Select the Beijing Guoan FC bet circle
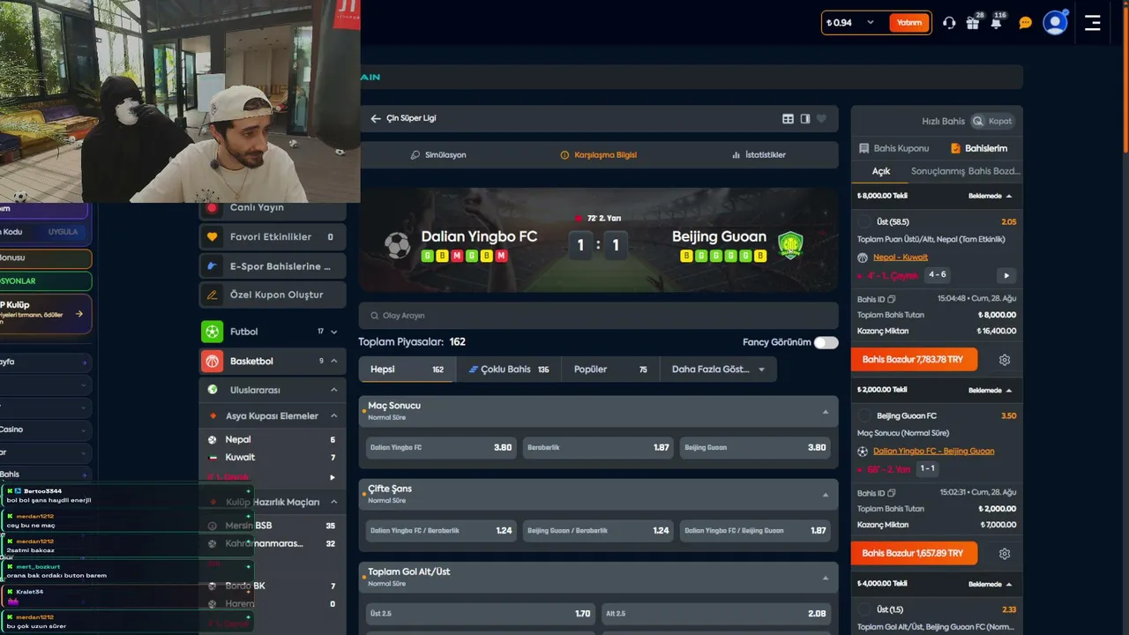 (x=866, y=415)
